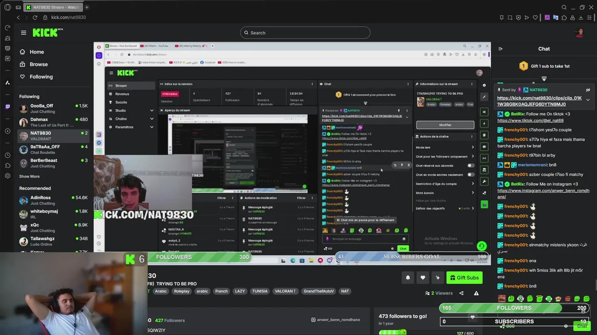The width and height of the screenshot is (597, 335).
Task: Open the pinned clip link in chat
Action: 539,101
